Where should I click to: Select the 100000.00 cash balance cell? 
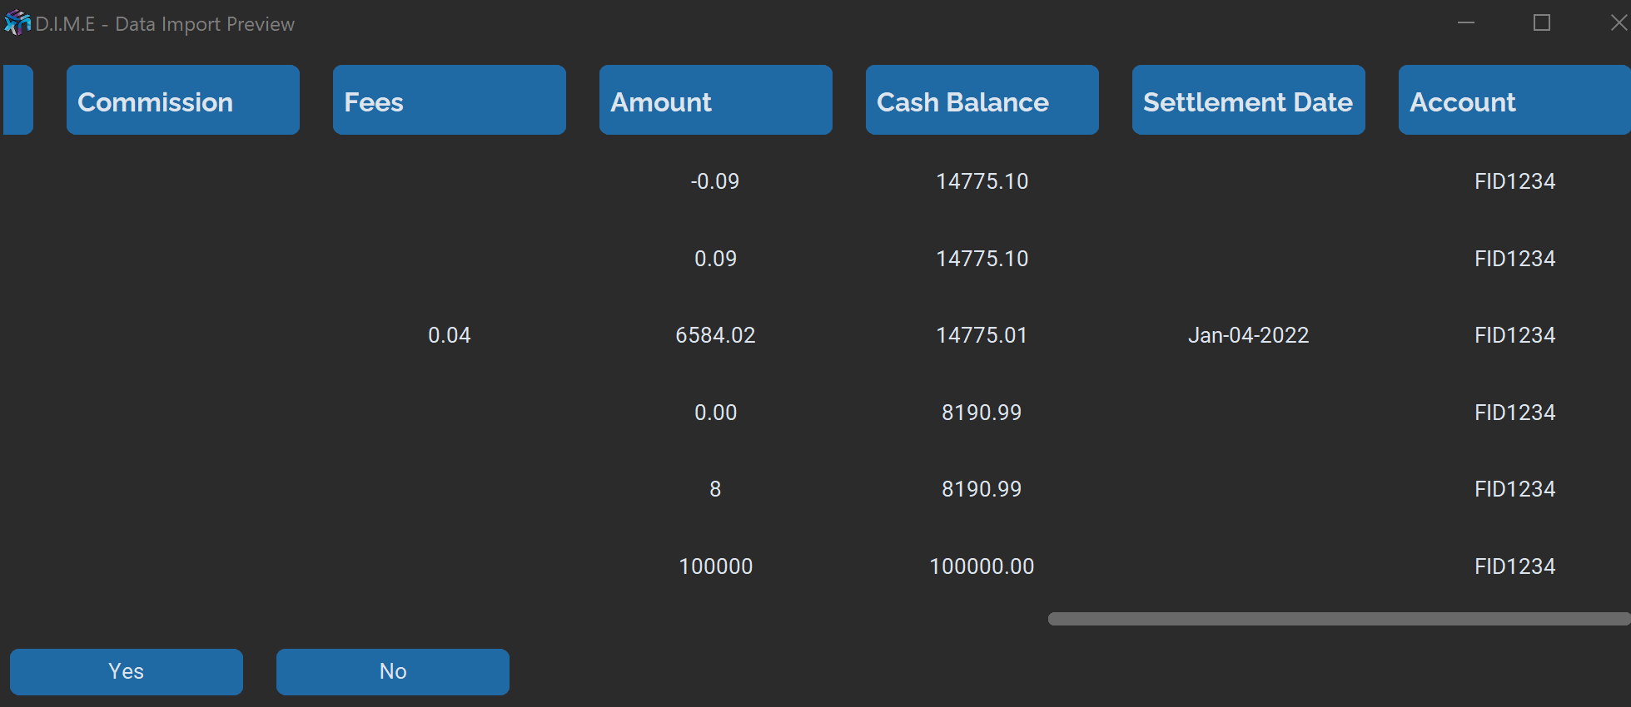click(982, 566)
